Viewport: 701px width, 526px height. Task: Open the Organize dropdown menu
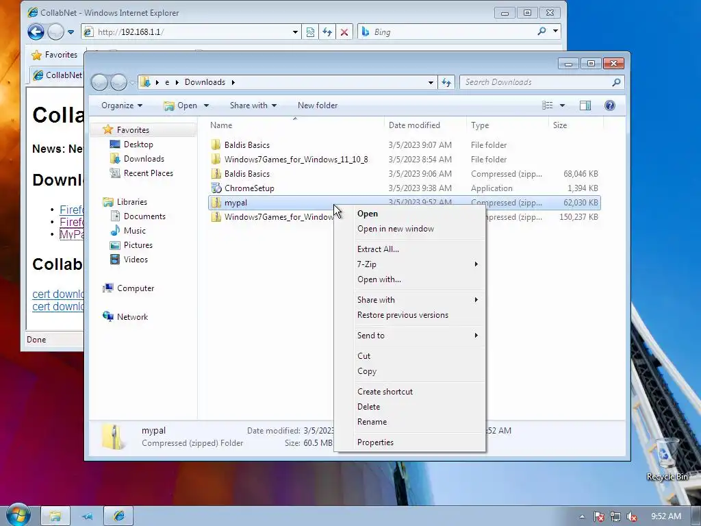coord(122,105)
